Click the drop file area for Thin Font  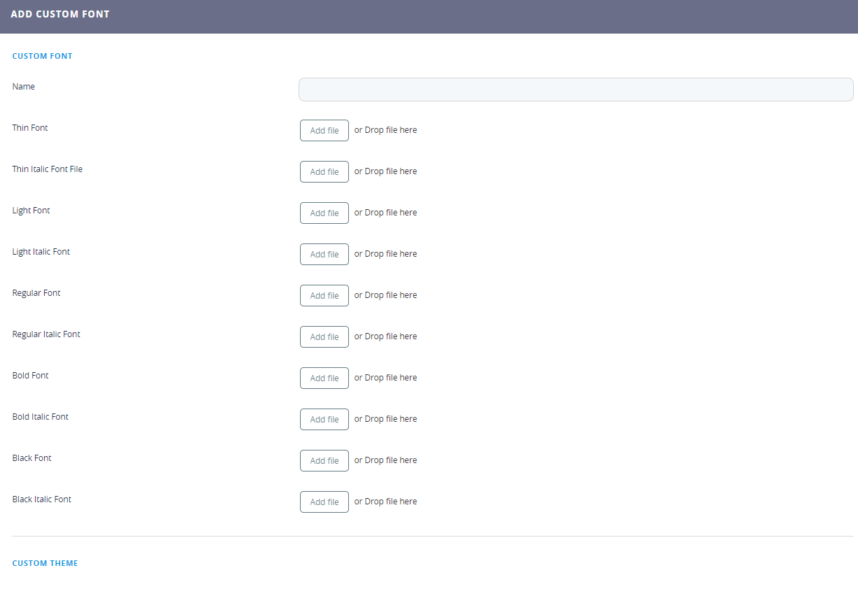385,130
